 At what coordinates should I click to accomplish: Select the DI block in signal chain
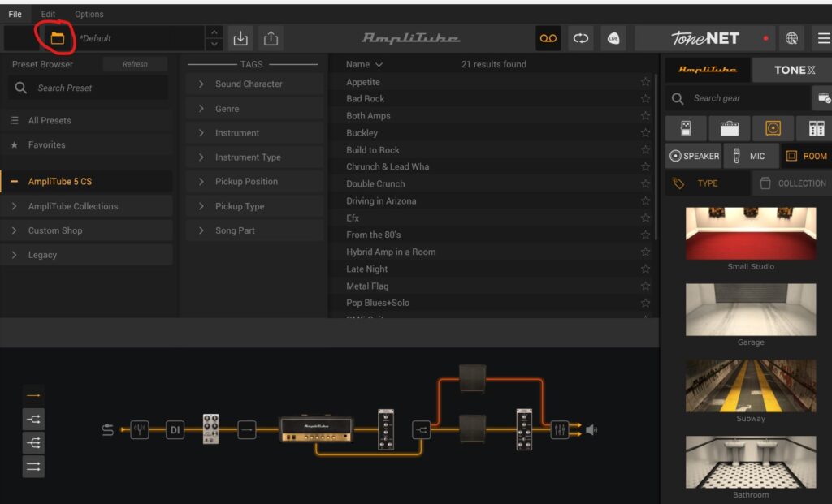point(175,430)
